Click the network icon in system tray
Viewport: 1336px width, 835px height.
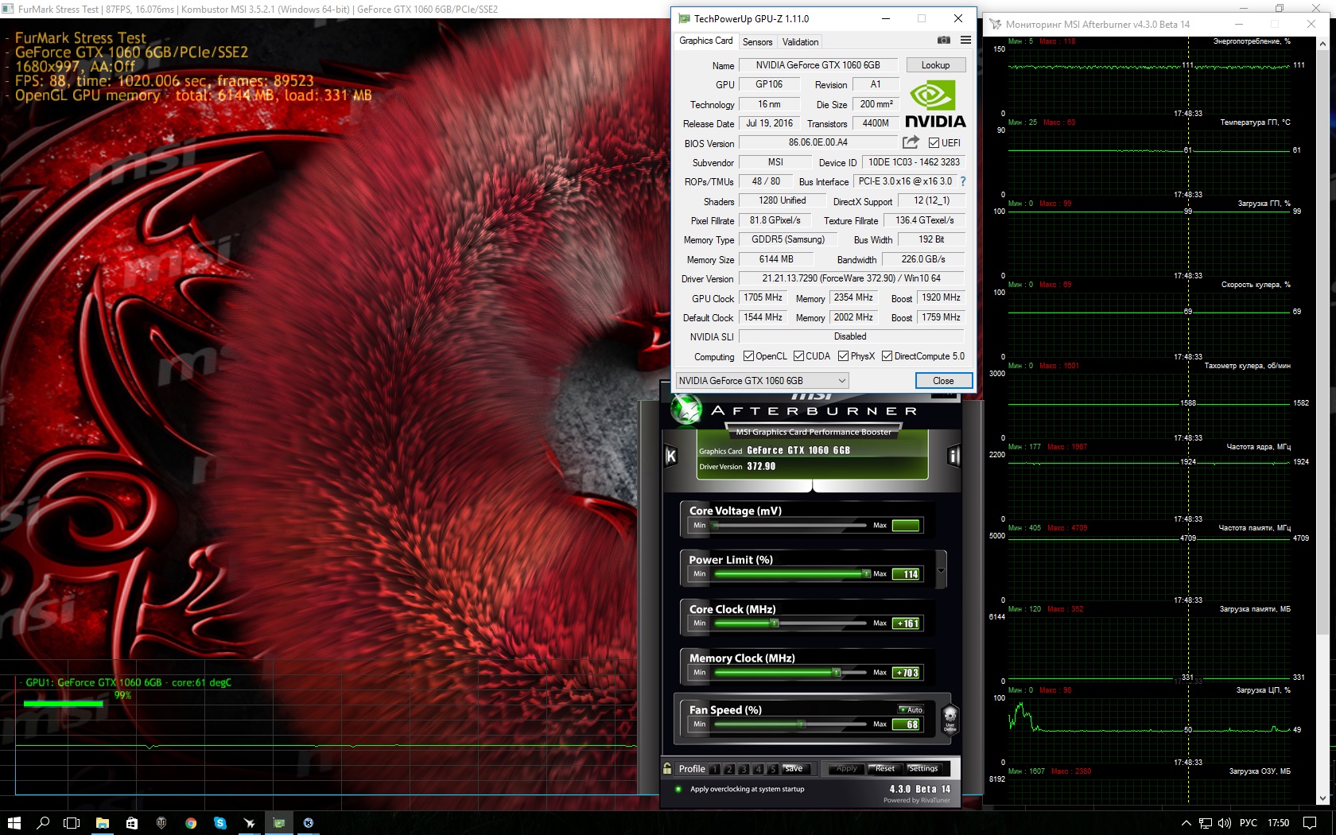pyautogui.click(x=1206, y=823)
